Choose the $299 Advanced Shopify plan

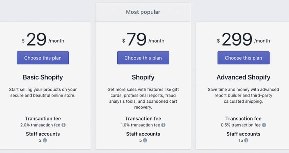[243, 58]
